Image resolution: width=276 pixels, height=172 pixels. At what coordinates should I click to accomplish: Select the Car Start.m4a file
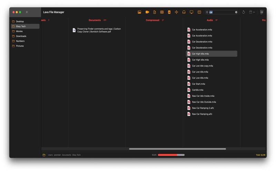198,84
